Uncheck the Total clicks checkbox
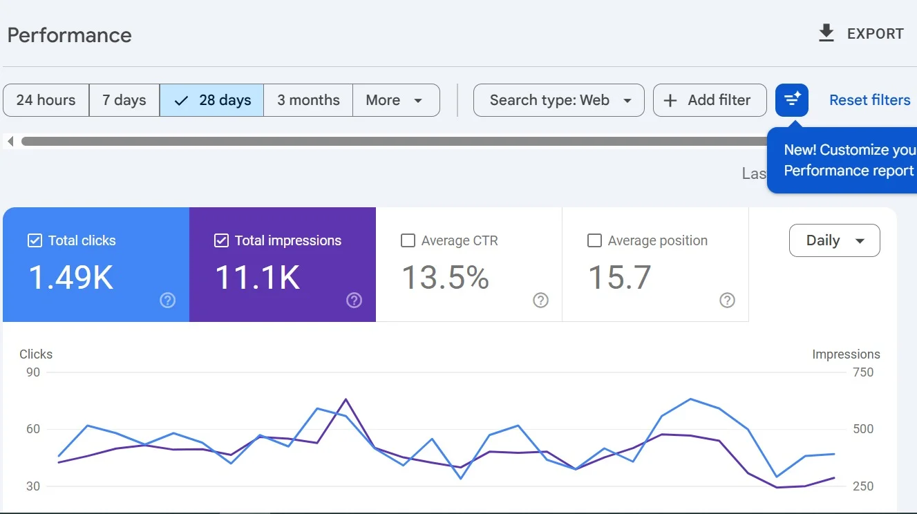Viewport: 917px width, 514px height. coord(35,240)
